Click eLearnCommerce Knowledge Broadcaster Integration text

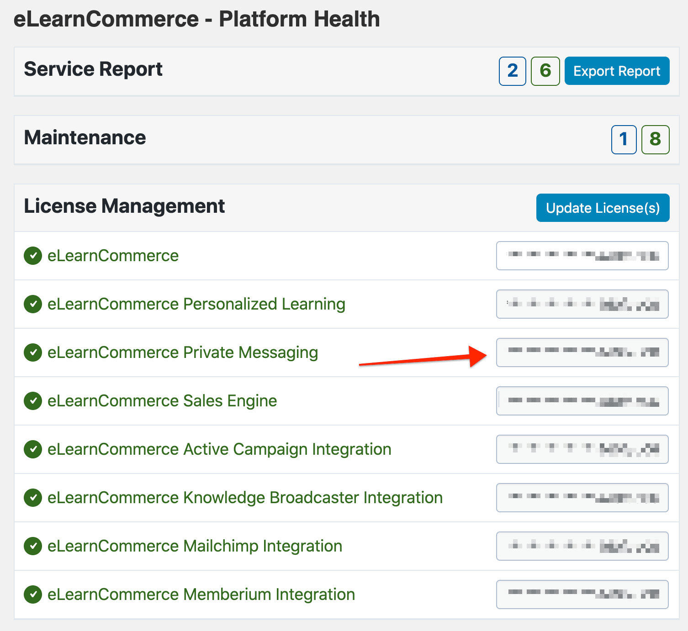(245, 498)
